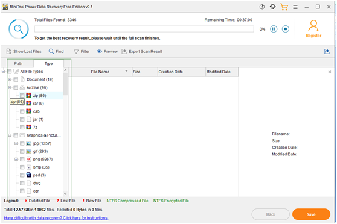Viewport: 337px width, 224px height.
Task: Stop the scan with the stop icon
Action: (286, 29)
